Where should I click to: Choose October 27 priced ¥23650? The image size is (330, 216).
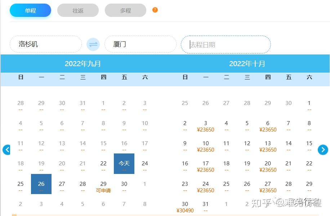(x=268, y=187)
